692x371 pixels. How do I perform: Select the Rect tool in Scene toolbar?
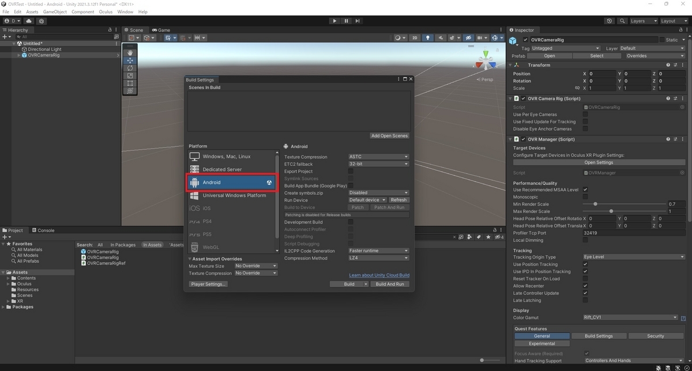pyautogui.click(x=130, y=83)
